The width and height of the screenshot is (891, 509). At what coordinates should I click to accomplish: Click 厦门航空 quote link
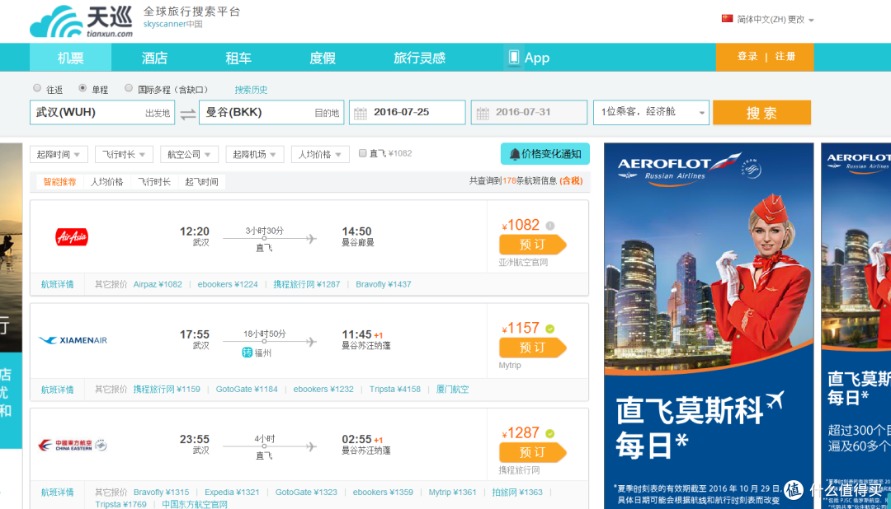[452, 390]
